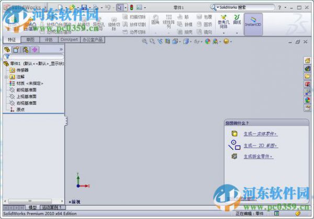The image size is (314, 219).
Task: Click the Display Style icon
Action: coord(186,41)
